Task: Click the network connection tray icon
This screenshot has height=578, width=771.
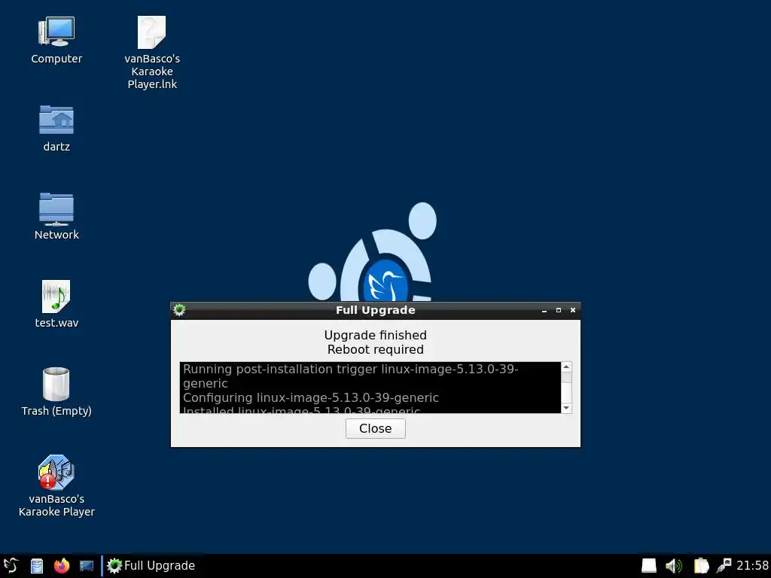Action: click(x=724, y=566)
